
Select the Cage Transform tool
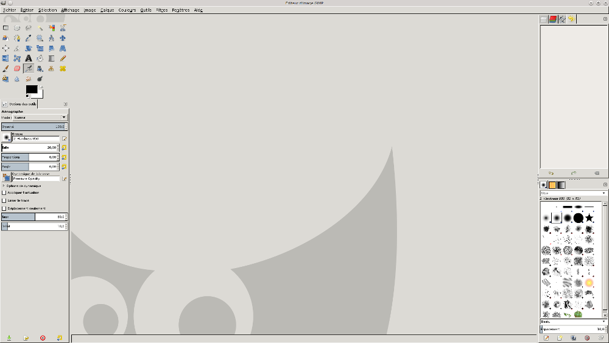pyautogui.click(x=17, y=58)
